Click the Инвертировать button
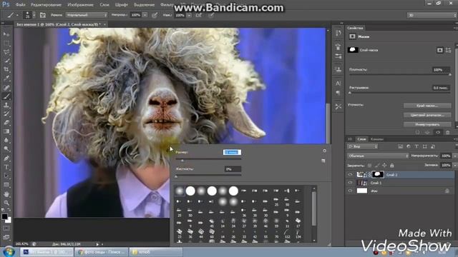This screenshot has height=257, width=458. click(427, 124)
